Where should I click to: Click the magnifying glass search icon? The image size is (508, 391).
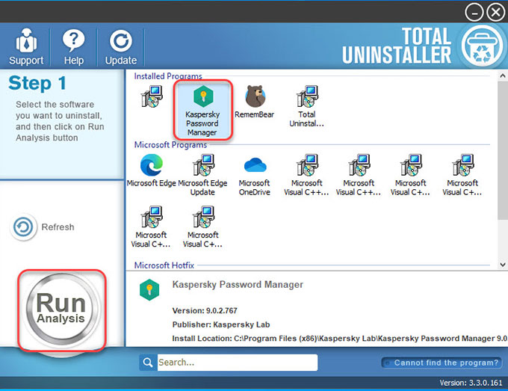coord(148,362)
